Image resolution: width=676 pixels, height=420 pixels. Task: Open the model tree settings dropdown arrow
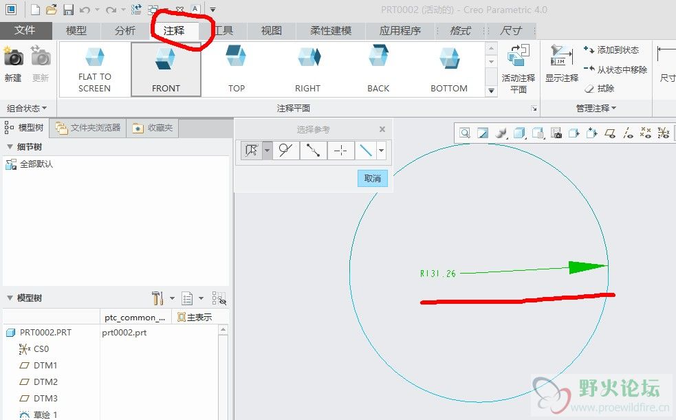(172, 298)
